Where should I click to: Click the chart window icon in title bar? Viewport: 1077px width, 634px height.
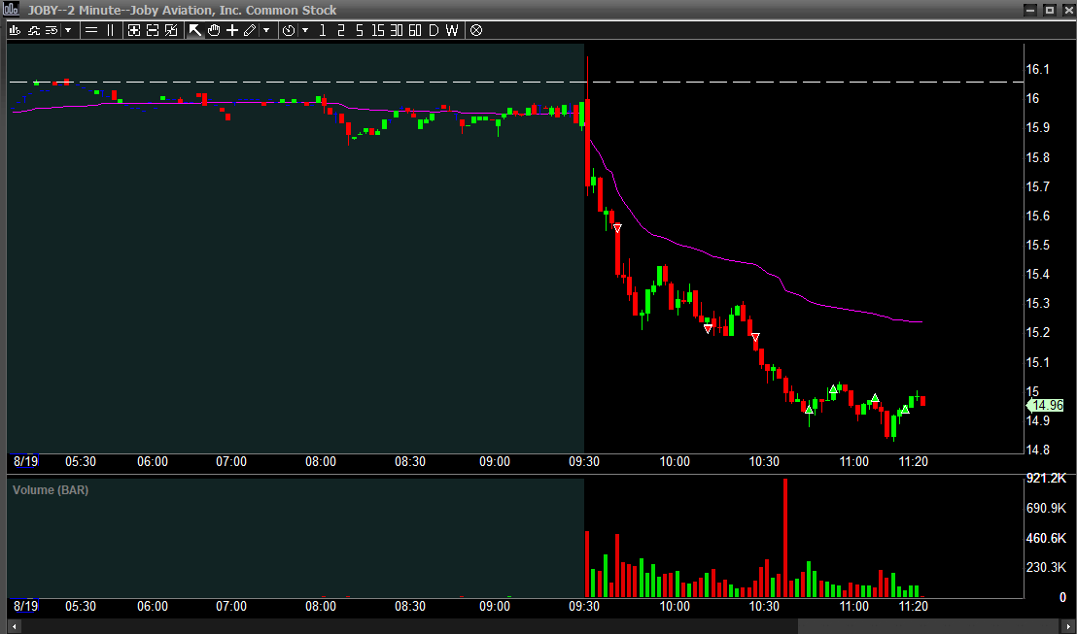coord(11,10)
